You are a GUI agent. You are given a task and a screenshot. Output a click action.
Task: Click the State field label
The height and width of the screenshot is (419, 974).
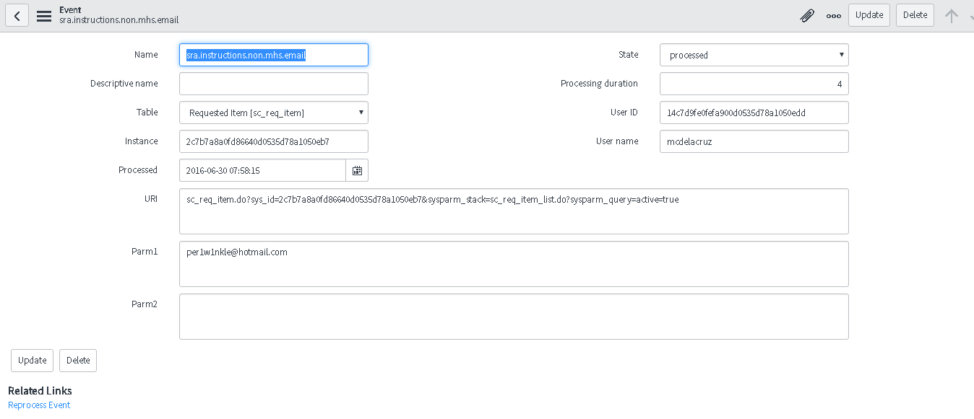pos(629,55)
